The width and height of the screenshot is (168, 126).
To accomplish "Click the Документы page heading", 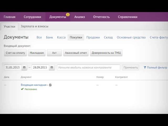I will [16, 37].
